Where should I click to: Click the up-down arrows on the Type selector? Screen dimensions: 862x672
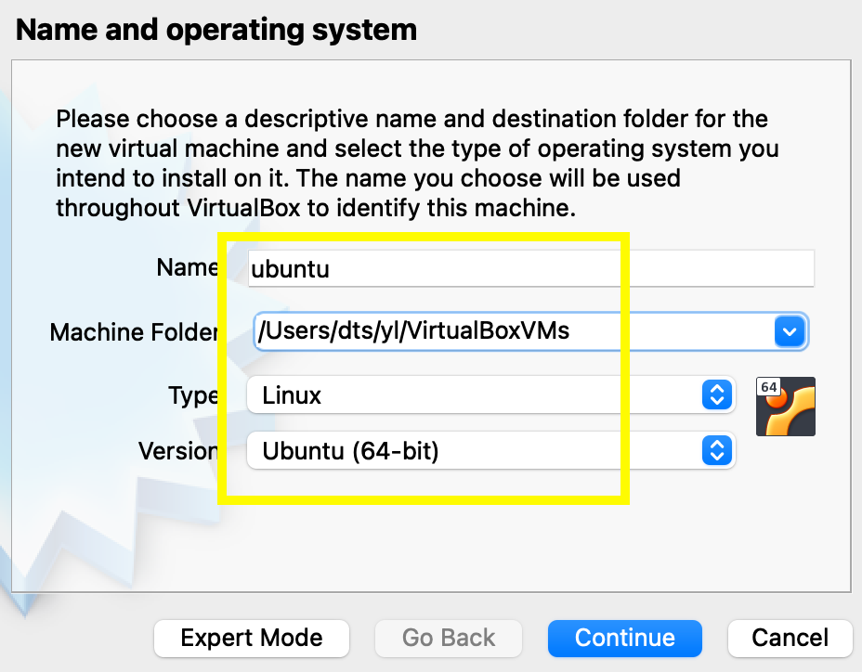(716, 394)
